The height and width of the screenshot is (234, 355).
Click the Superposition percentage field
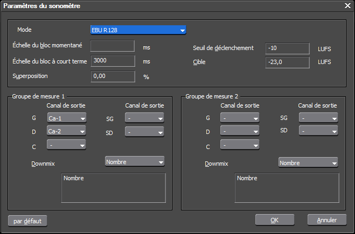[x=113, y=76]
